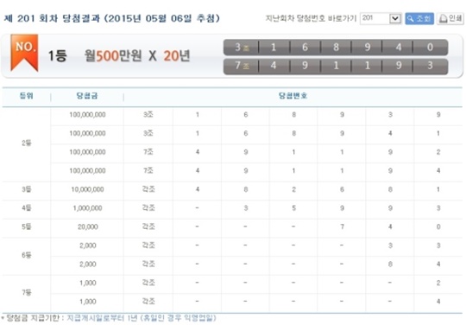Open the previous draw number dropdown arrow
This screenshot has height=325, width=466.
point(395,18)
